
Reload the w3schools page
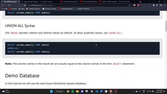(x=9, y=5)
